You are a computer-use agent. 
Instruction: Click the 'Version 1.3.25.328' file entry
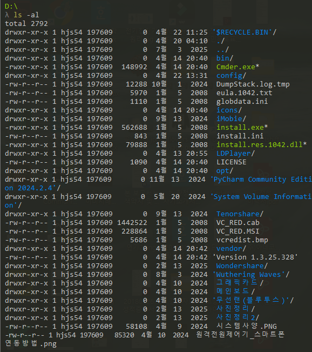click(255, 257)
